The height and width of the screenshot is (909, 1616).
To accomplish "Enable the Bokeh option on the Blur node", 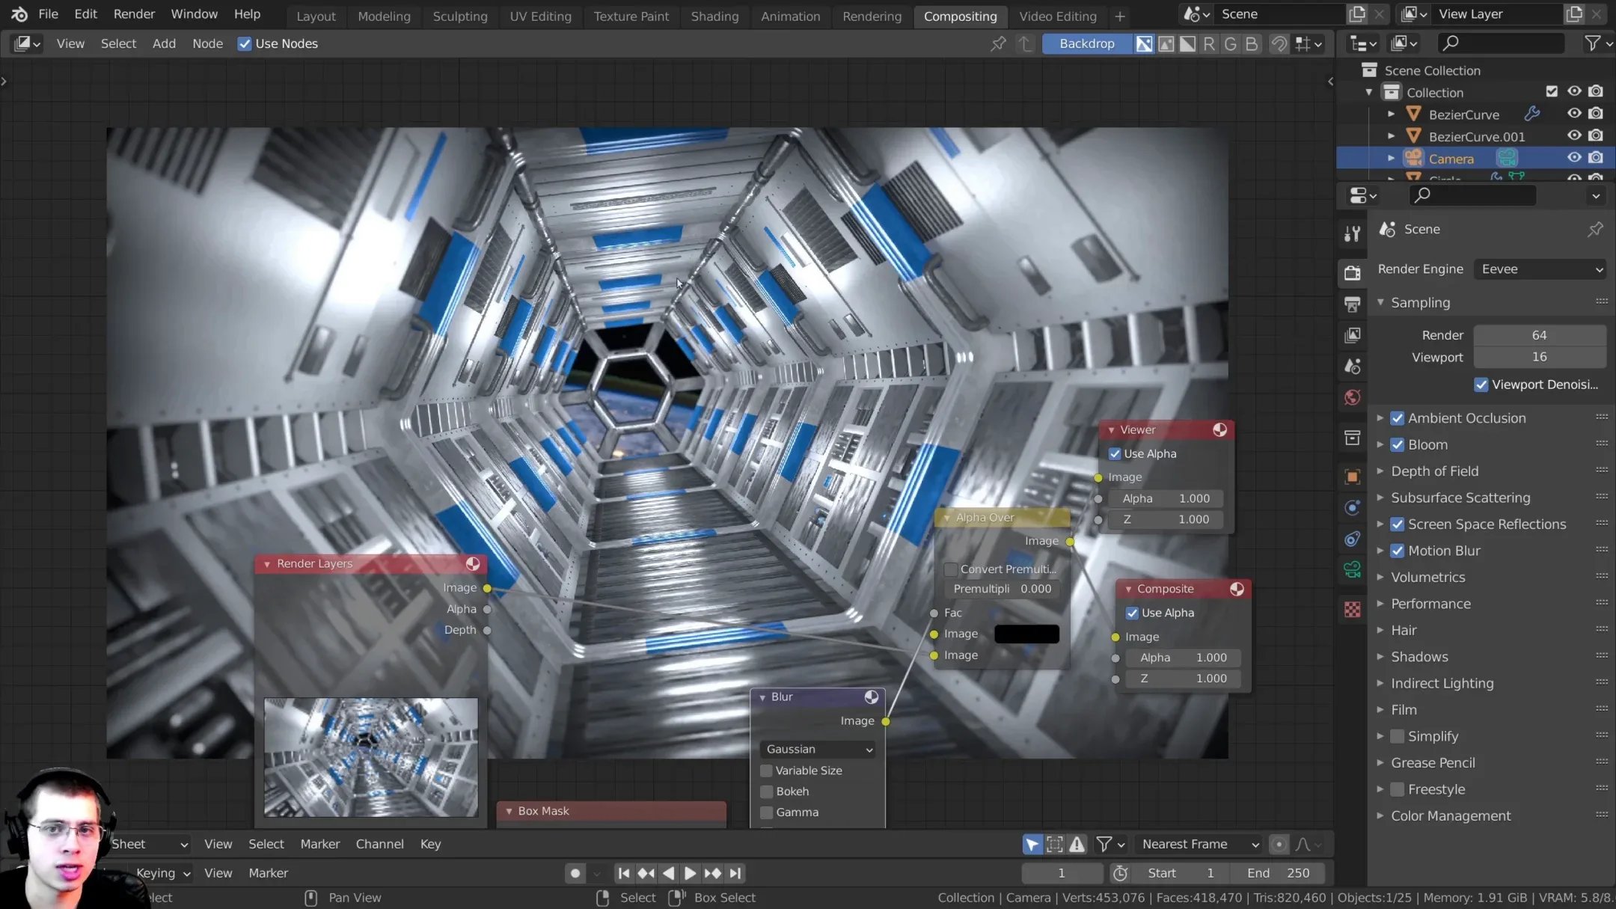I will [x=766, y=791].
